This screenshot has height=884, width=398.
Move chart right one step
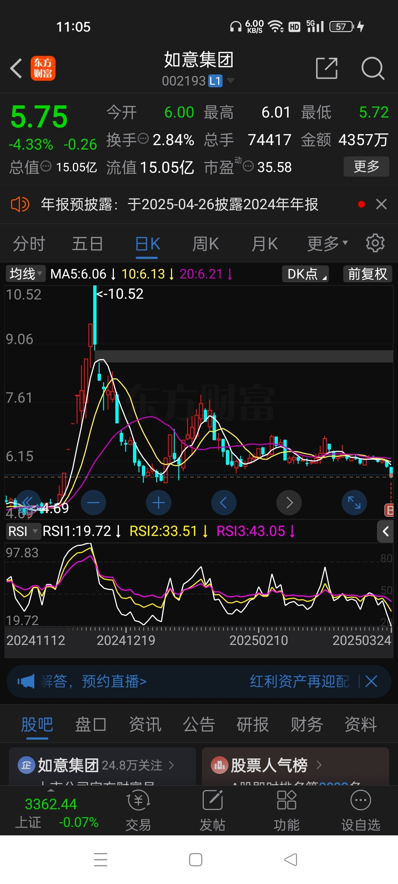coord(289,502)
